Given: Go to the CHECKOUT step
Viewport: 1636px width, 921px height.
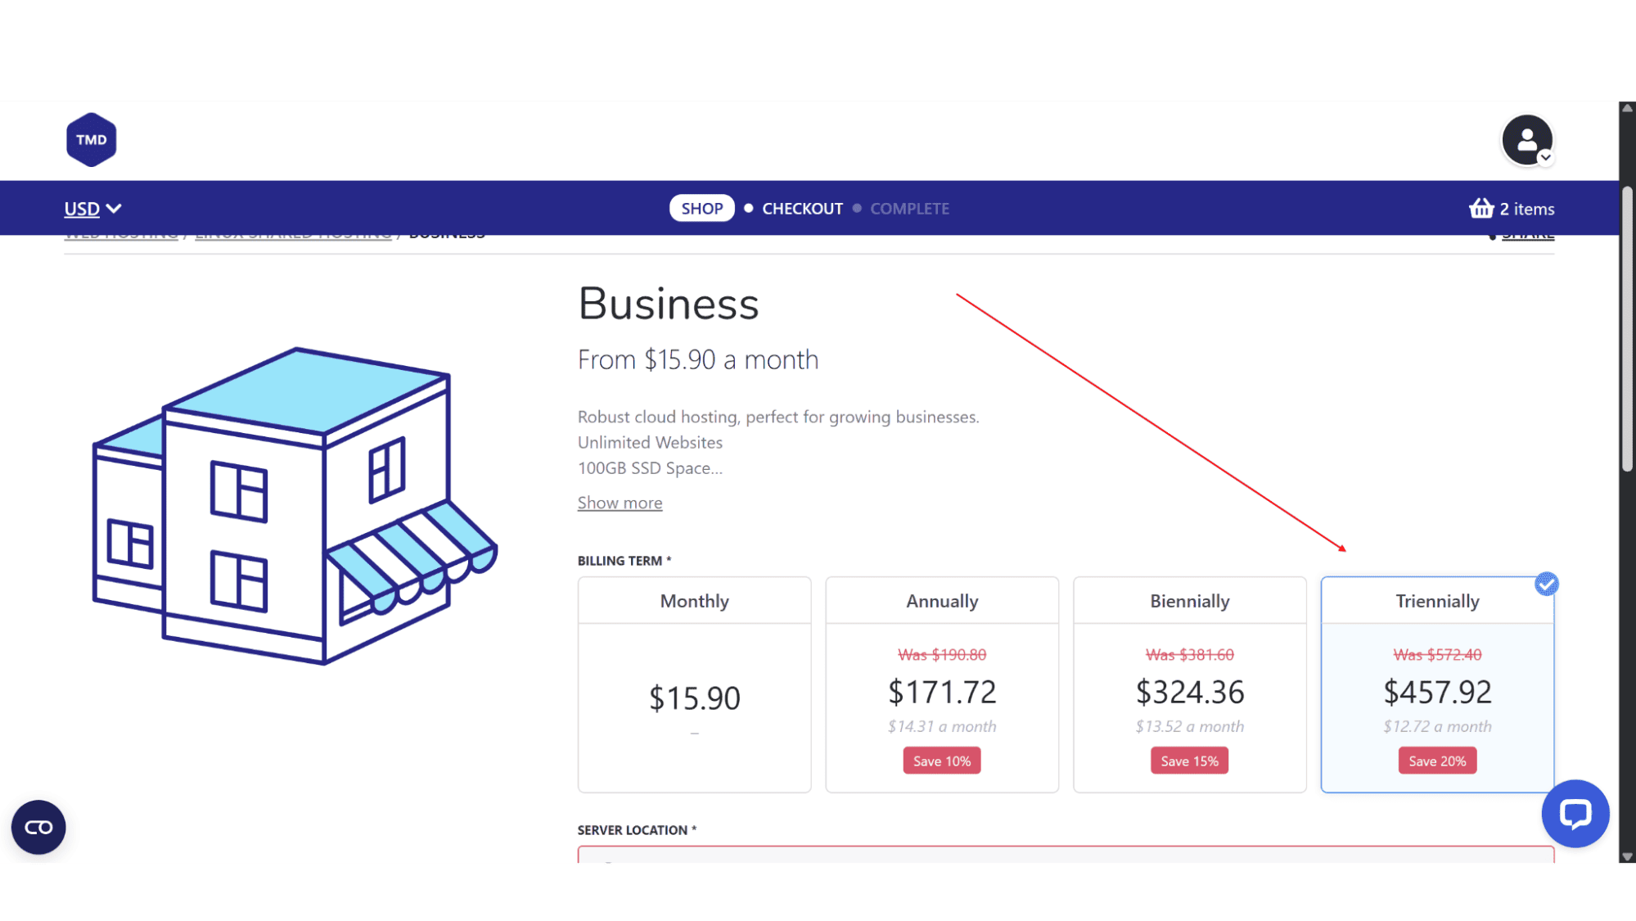Looking at the screenshot, I should 802,208.
